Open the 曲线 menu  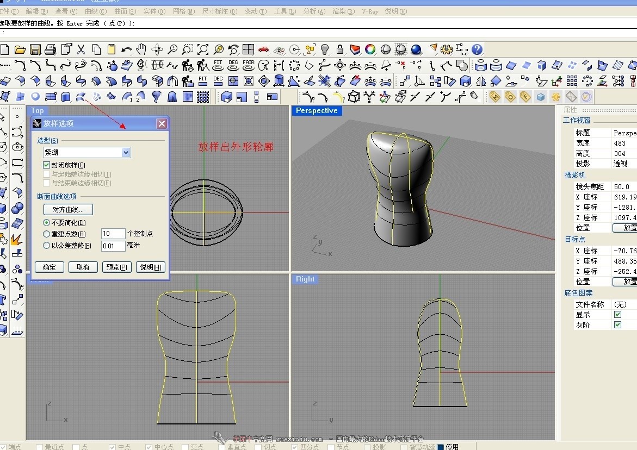pos(96,11)
